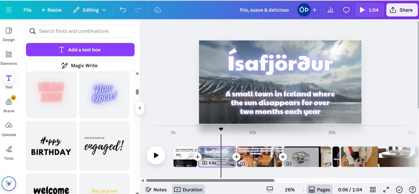Open the Brand sidebar tab
419x194 pixels.
click(x=9, y=105)
